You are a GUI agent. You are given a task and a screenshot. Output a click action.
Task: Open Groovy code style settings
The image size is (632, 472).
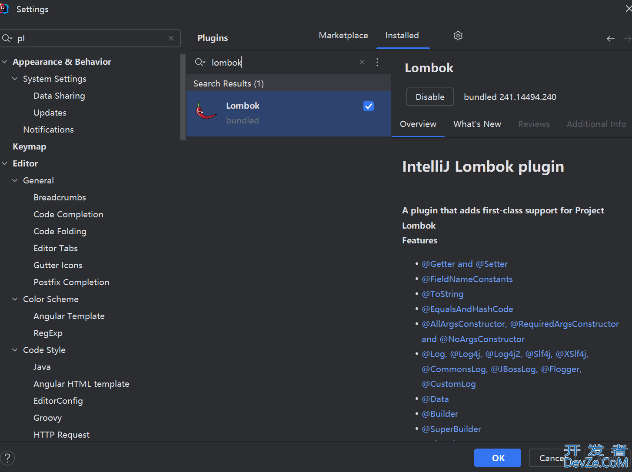47,418
